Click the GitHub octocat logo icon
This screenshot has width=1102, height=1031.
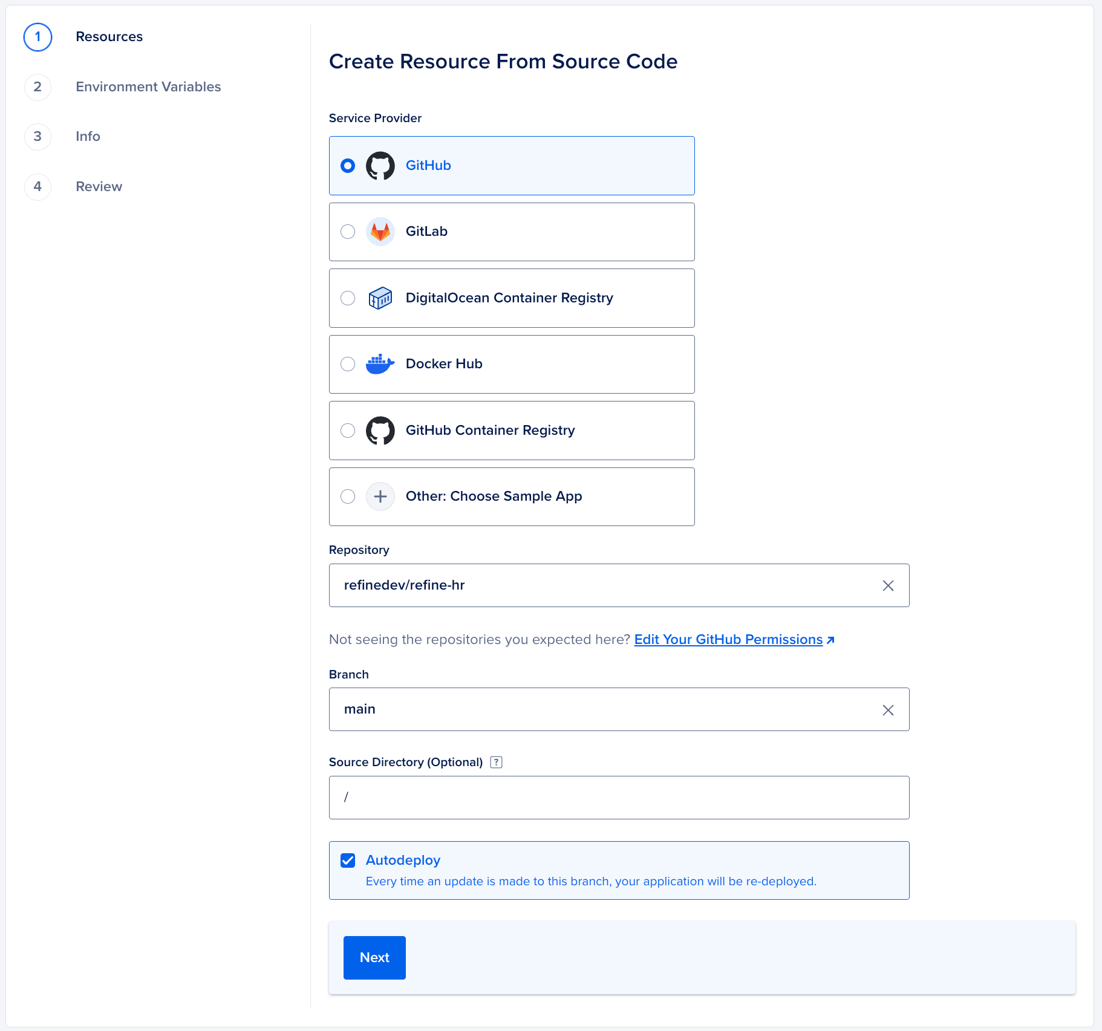tap(380, 166)
